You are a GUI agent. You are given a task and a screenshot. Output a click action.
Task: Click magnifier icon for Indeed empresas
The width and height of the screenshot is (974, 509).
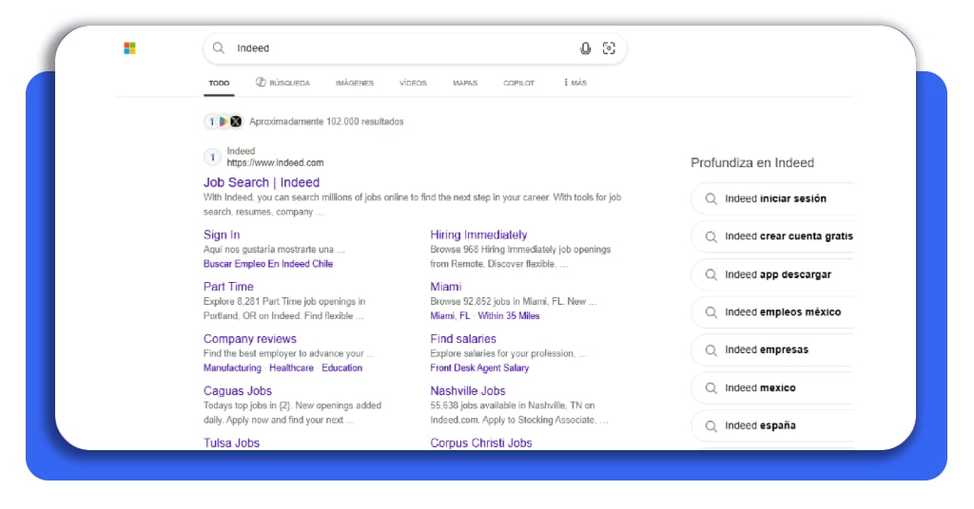point(711,350)
